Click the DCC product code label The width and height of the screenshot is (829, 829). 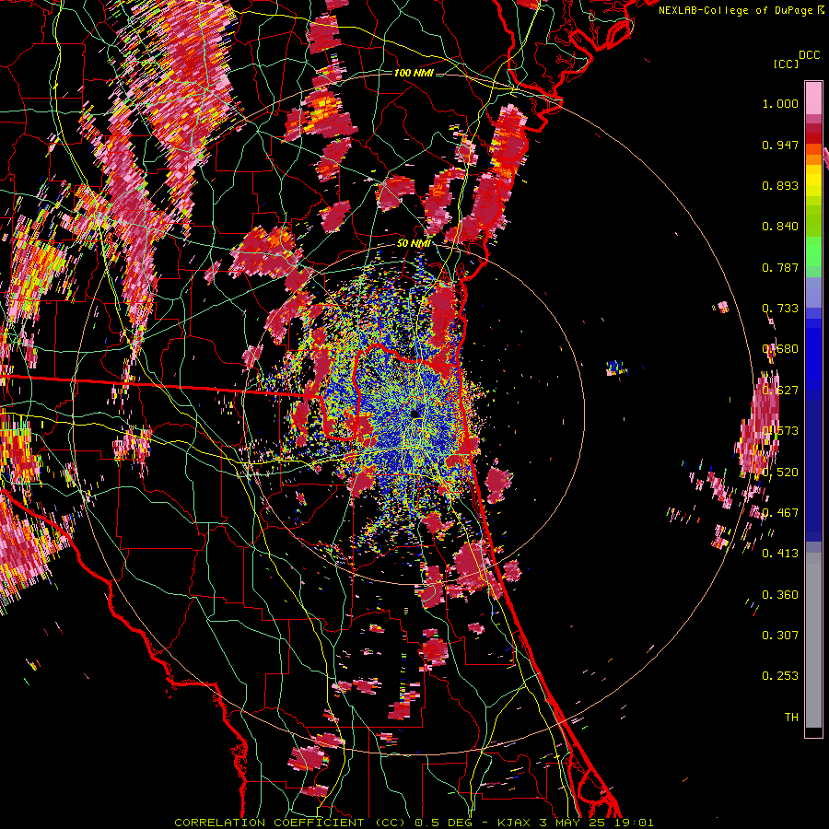click(809, 55)
